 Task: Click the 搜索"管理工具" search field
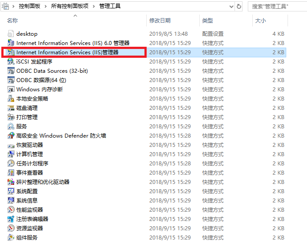277,7
